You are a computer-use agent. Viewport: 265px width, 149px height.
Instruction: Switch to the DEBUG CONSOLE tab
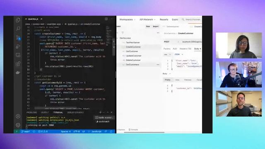click(x=75, y=112)
